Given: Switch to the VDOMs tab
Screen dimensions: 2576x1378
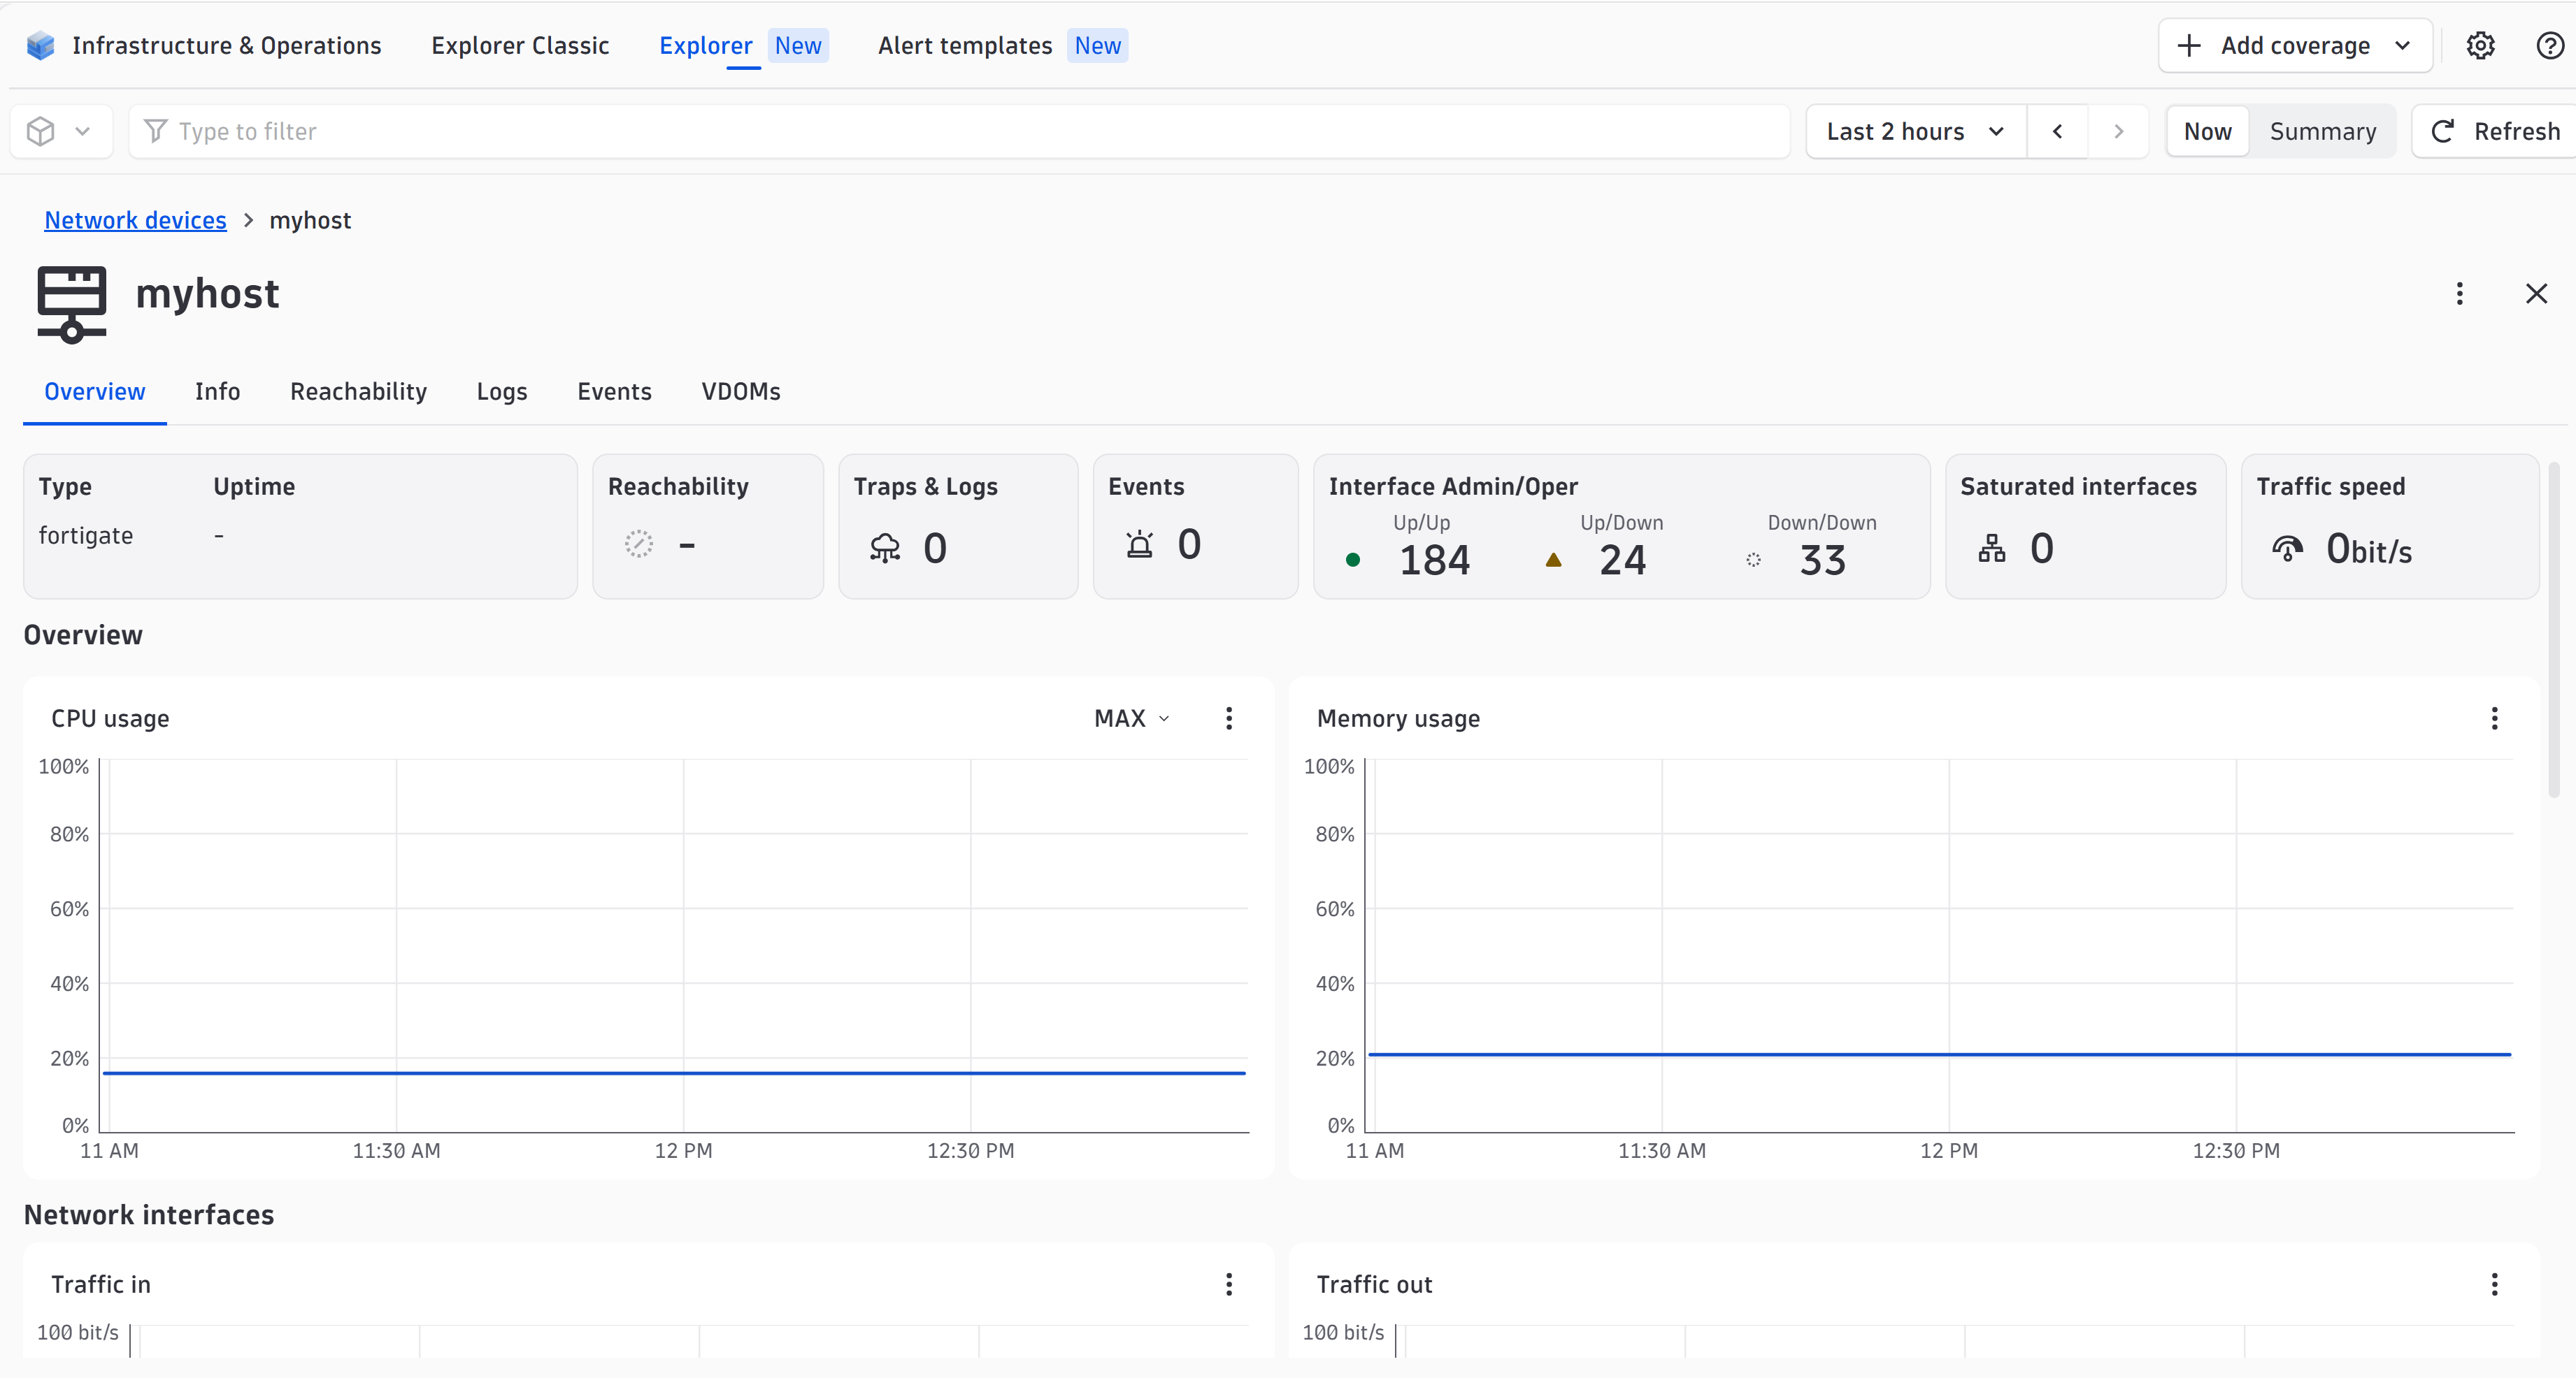Looking at the screenshot, I should click(741, 392).
